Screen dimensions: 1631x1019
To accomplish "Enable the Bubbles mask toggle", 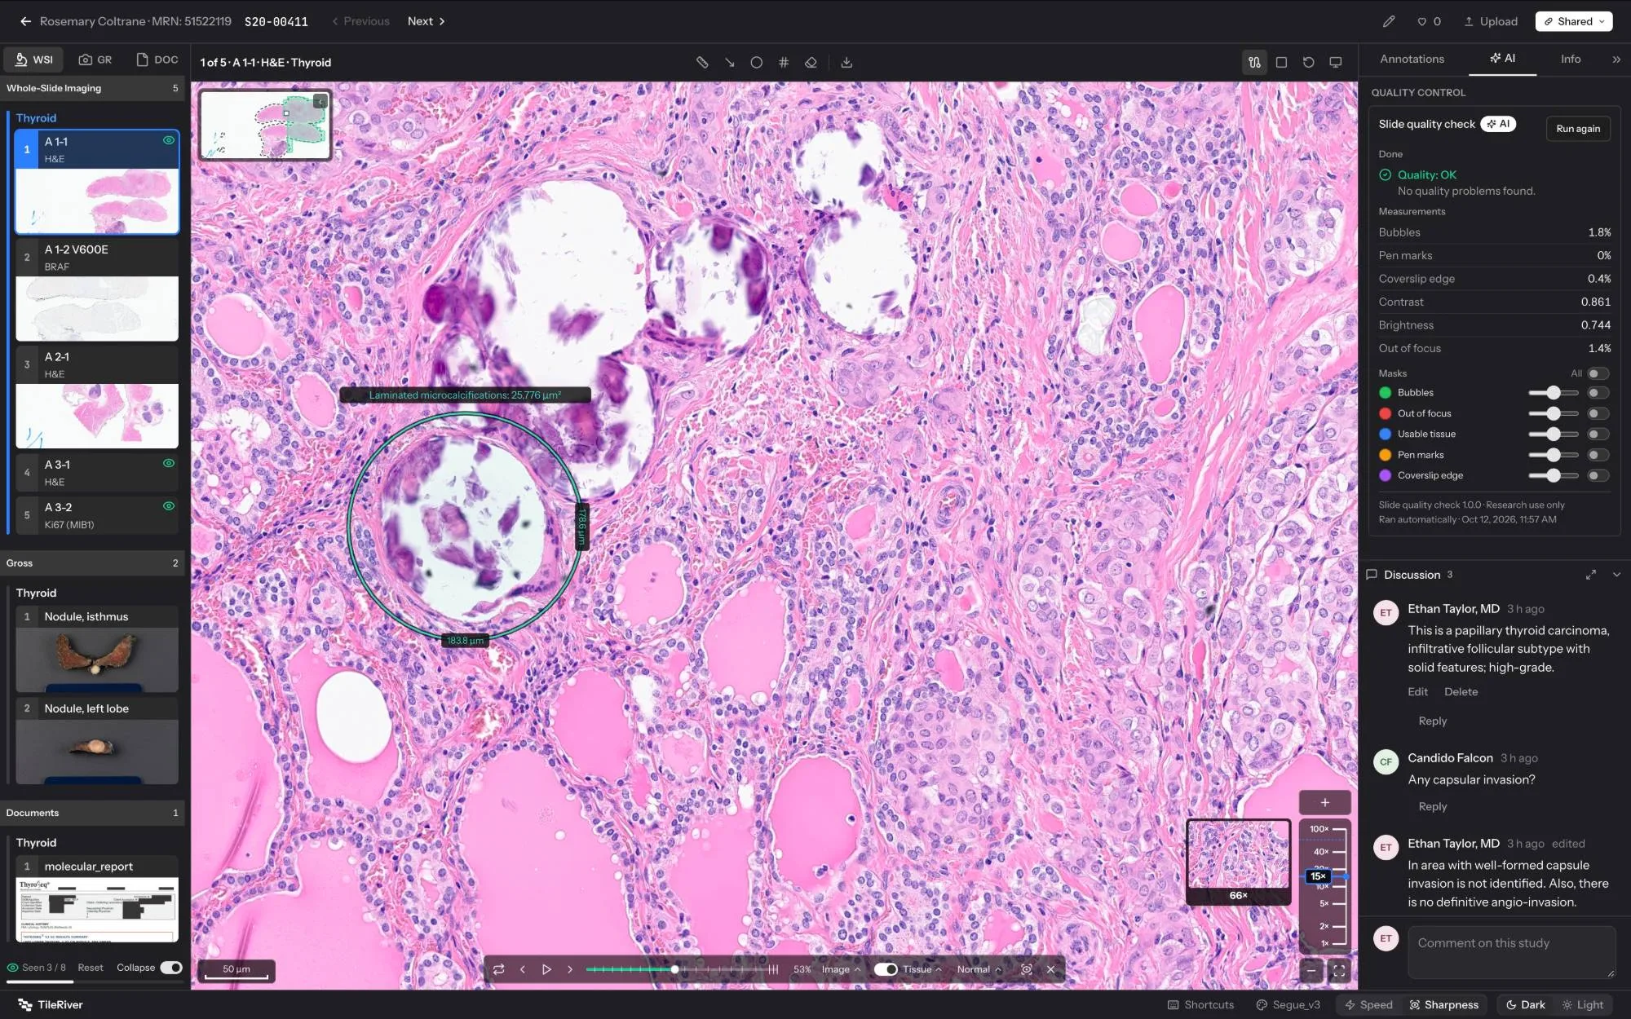I will coord(1598,393).
